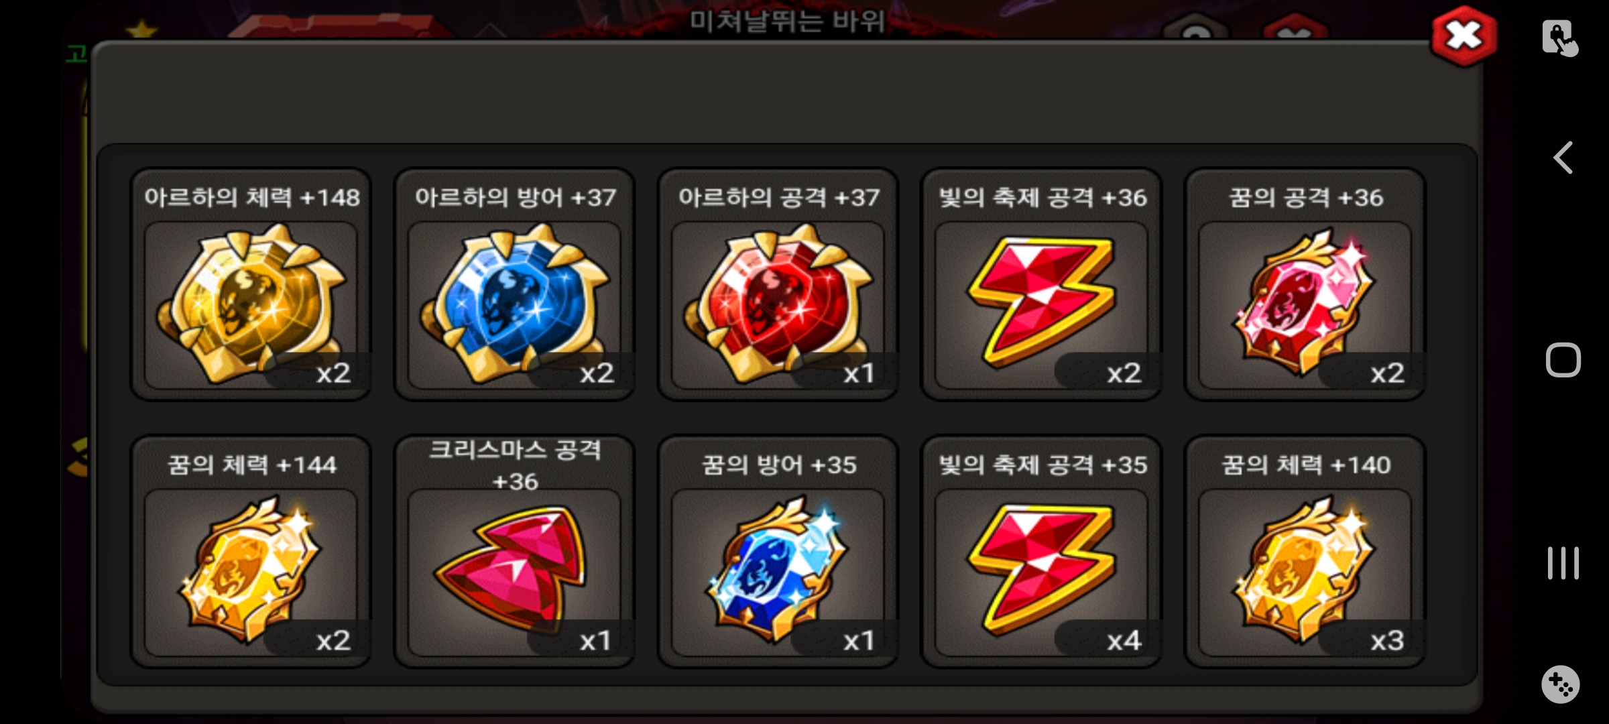Screen dimensions: 1609x724
Task: Select the blue 아르하의 방어 +37 jewel
Action: 514,305
